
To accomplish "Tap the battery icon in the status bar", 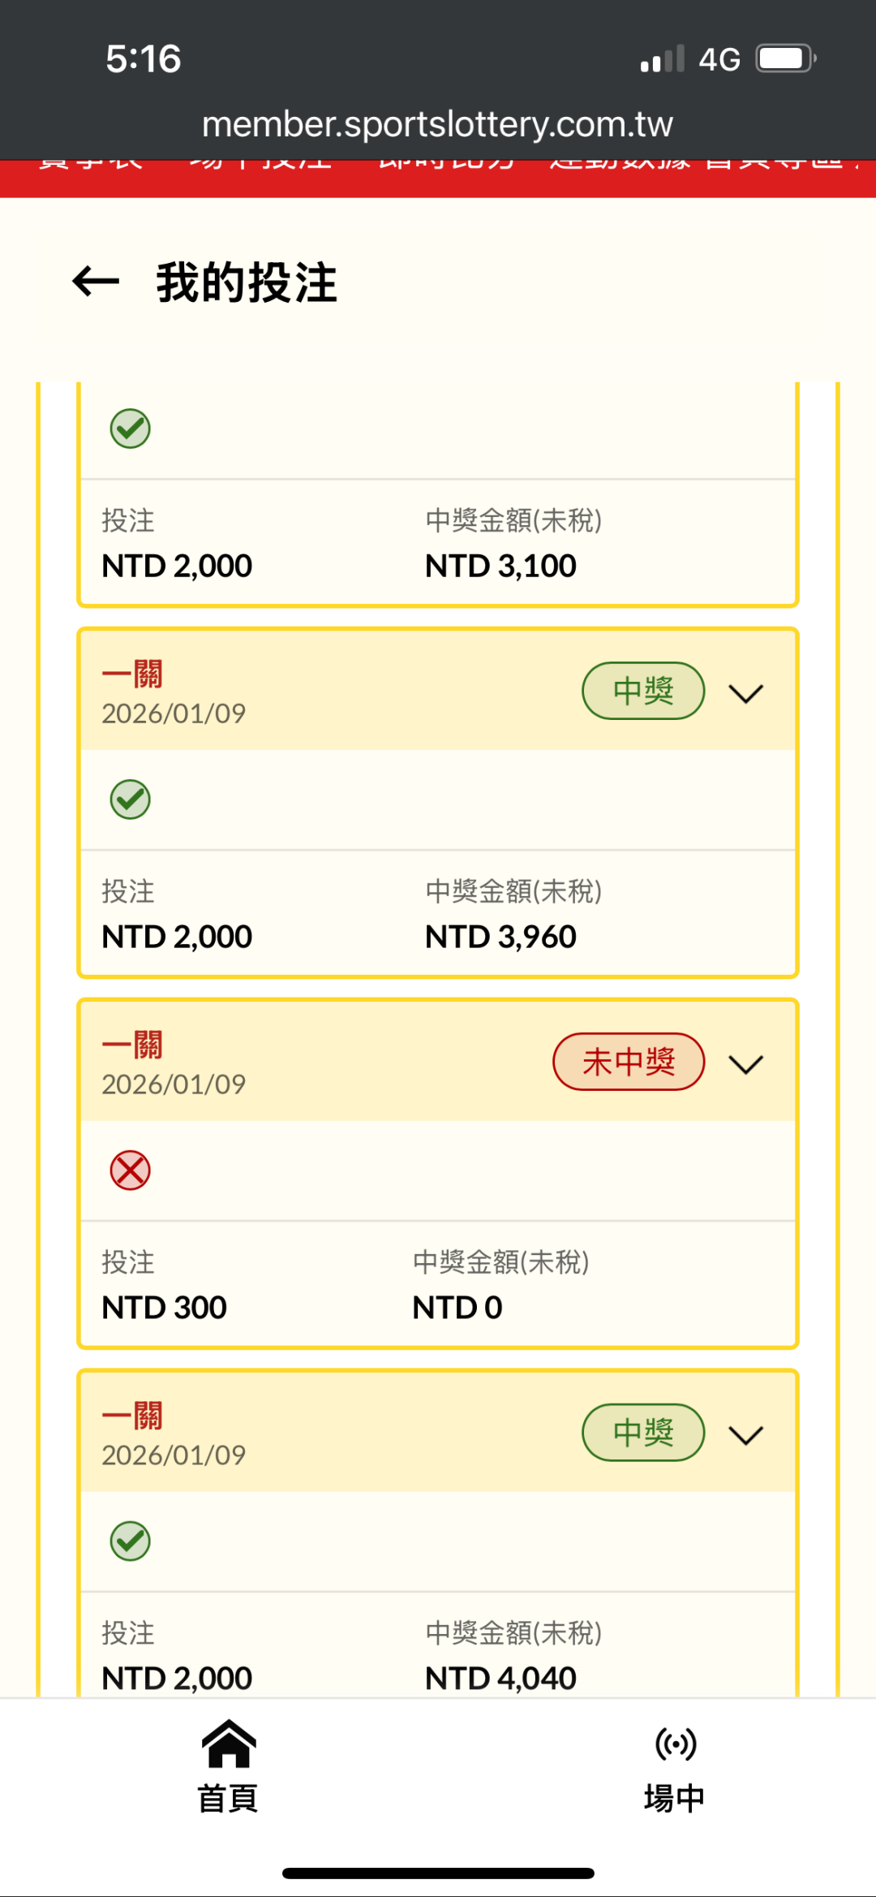I will pos(785,59).
